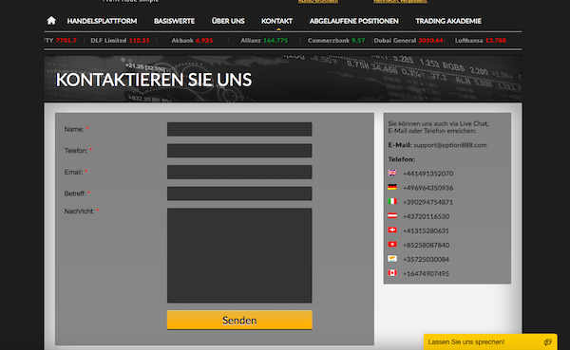570x350 pixels.
Task: Open the live chat bubble icon
Action: [x=548, y=342]
